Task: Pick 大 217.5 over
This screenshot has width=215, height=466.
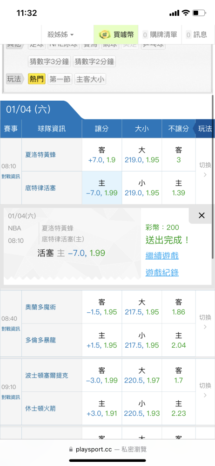Action: tap(142, 307)
